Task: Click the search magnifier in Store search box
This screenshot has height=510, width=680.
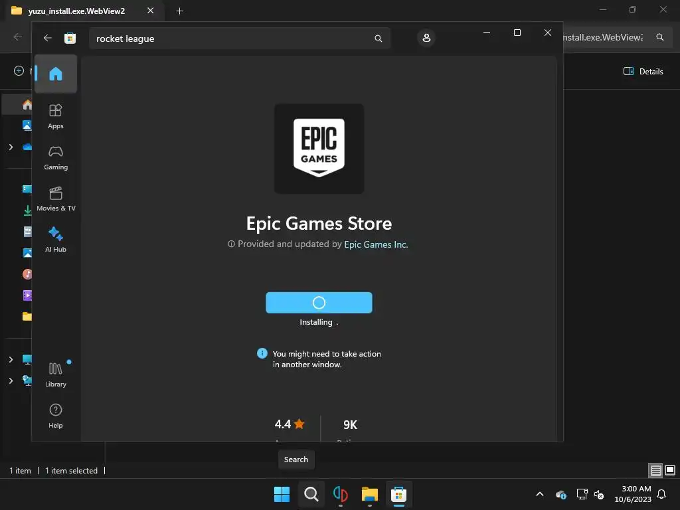Action: (x=378, y=39)
